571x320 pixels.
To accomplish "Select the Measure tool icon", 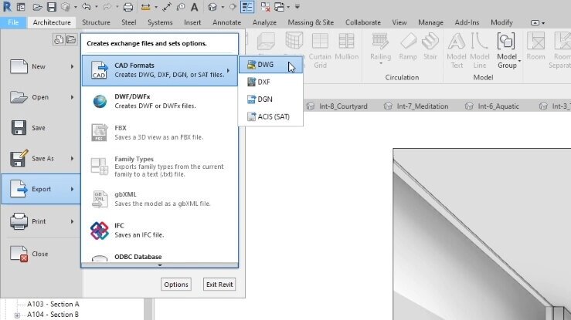I will pyautogui.click(x=146, y=7).
